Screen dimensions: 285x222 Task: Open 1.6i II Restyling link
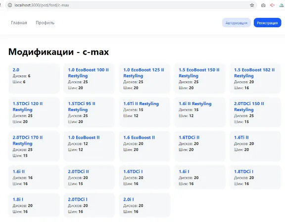(195, 104)
